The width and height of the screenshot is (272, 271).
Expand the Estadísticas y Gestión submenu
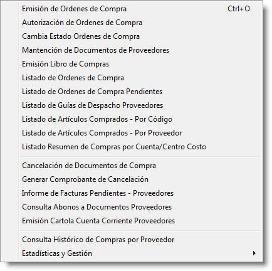141,253
